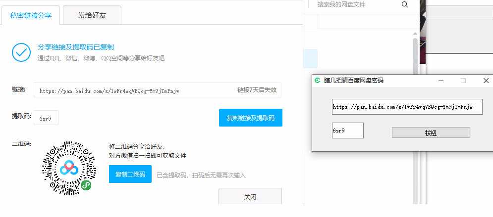
Task: Click the 对方微信扫一扫即可获取文件 text
Action: point(148,156)
